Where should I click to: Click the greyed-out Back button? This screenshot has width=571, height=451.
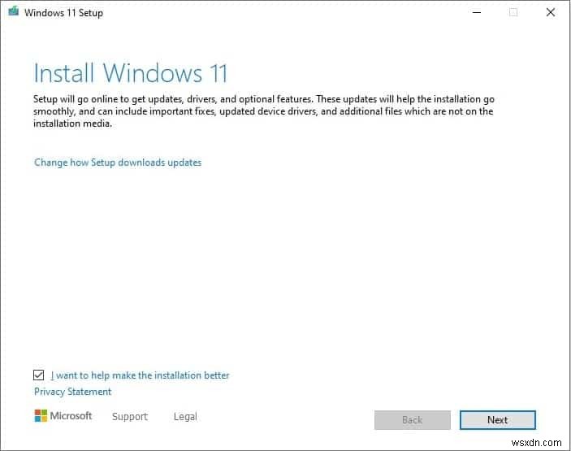coord(413,420)
